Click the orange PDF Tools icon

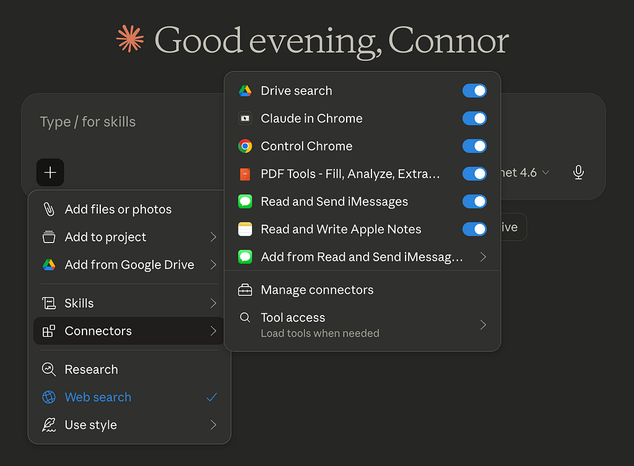click(x=245, y=174)
